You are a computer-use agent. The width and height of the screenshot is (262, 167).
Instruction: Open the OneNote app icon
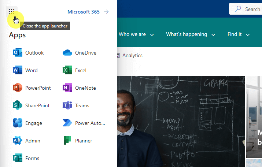coord(67,88)
